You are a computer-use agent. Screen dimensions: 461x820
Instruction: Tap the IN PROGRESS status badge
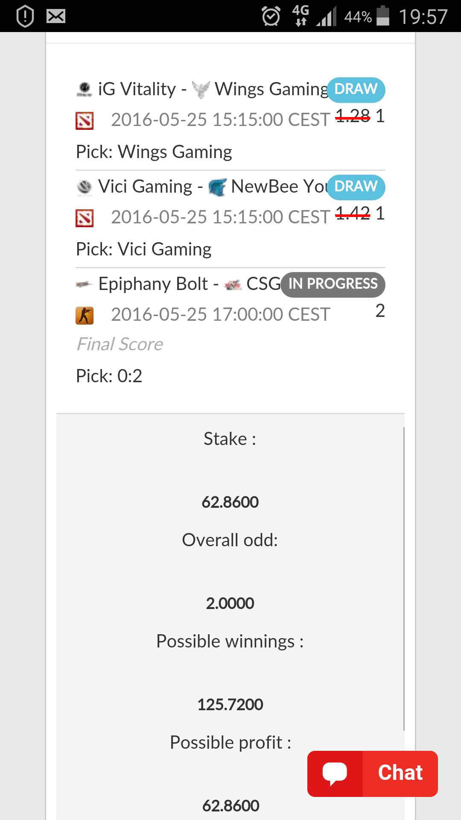click(x=333, y=284)
